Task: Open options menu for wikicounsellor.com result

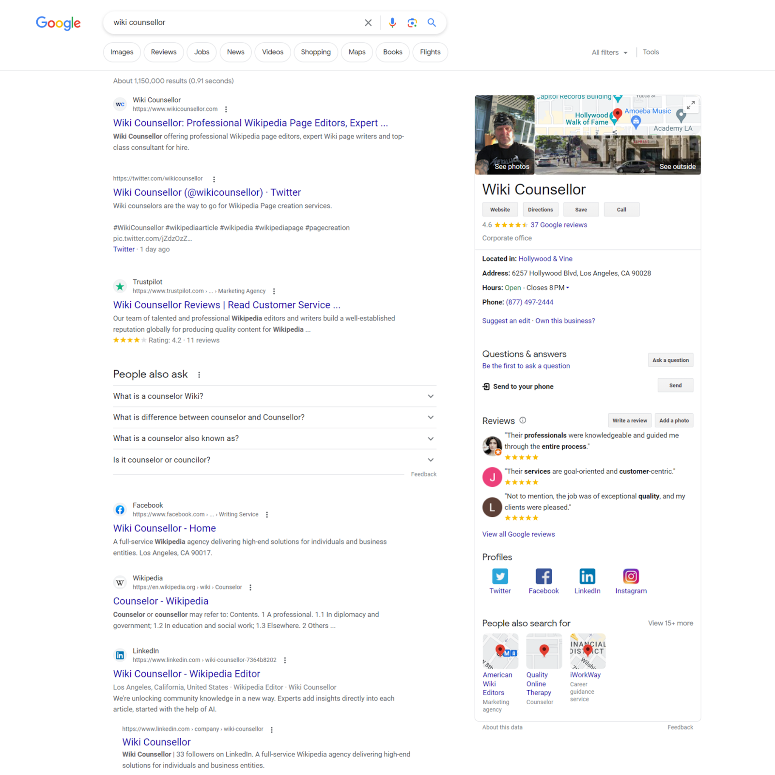Action: pos(226,109)
